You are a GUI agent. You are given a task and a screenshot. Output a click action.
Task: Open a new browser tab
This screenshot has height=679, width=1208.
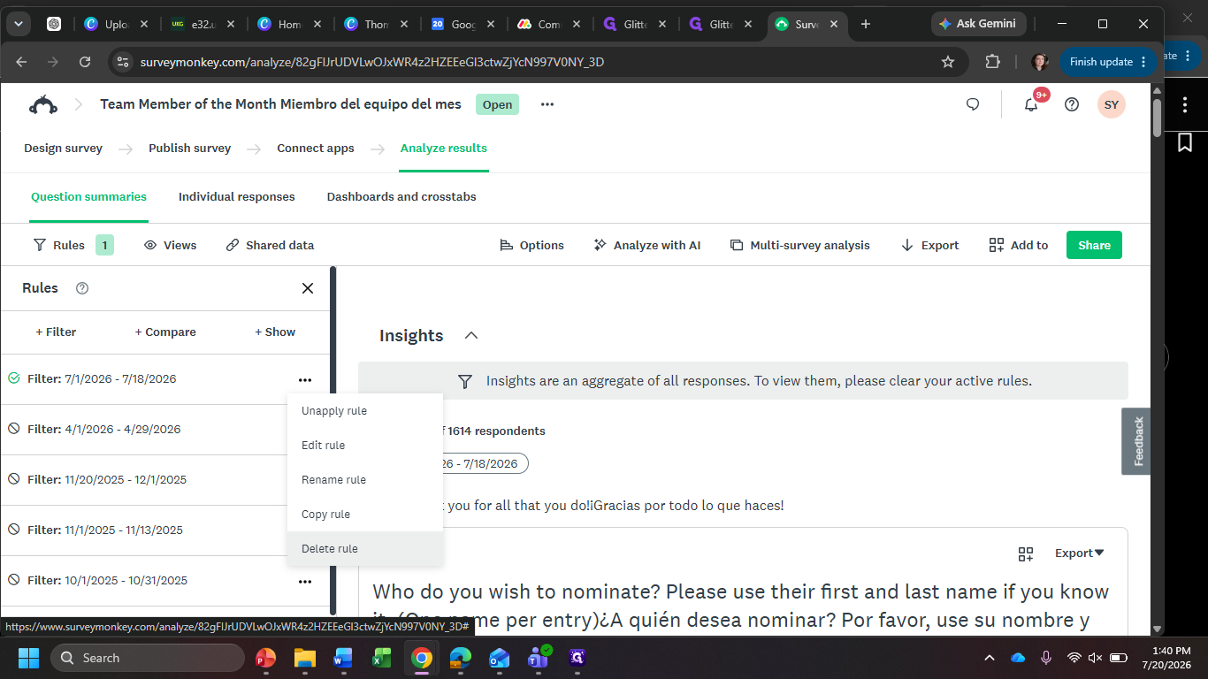866,24
